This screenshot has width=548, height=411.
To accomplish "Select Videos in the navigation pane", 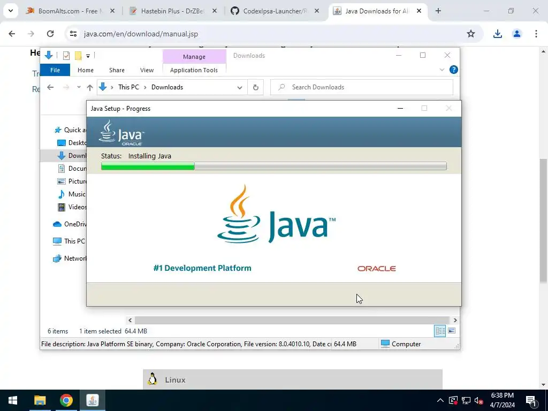I will pyautogui.click(x=72, y=207).
